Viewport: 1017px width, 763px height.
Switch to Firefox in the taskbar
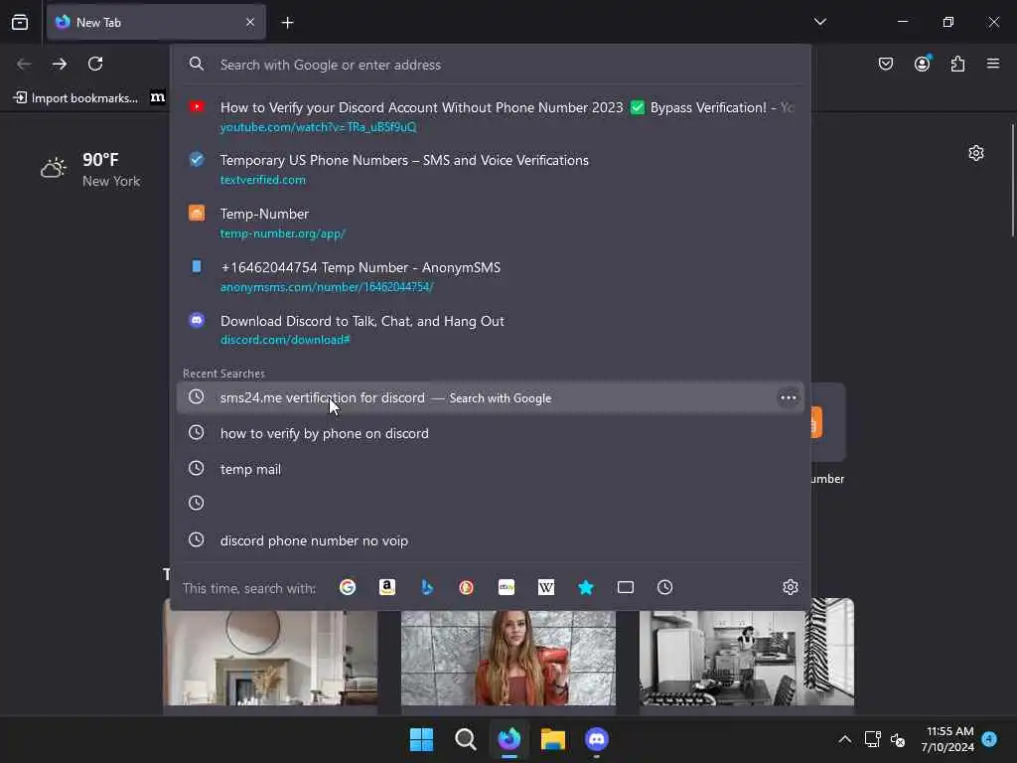(x=509, y=739)
